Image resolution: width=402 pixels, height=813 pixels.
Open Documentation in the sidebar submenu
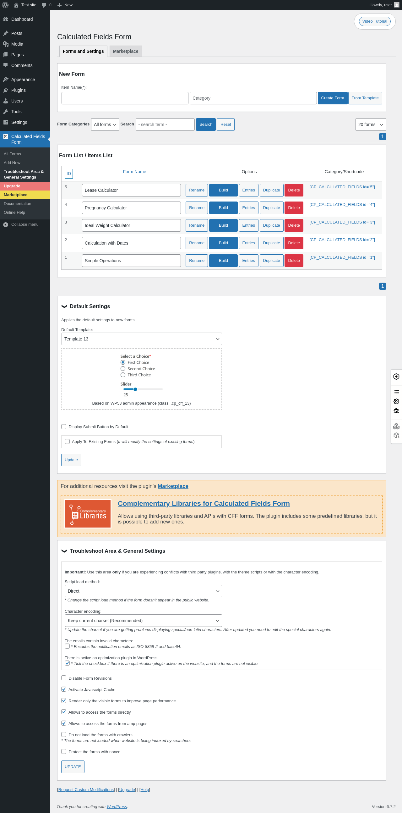tap(17, 204)
